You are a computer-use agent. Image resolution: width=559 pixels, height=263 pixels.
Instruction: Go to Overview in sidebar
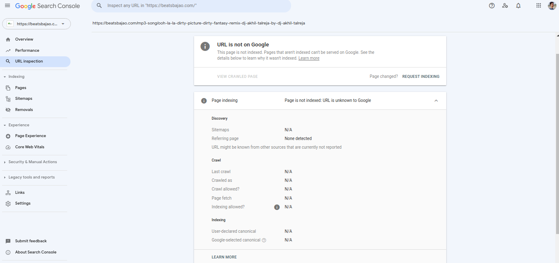24,39
